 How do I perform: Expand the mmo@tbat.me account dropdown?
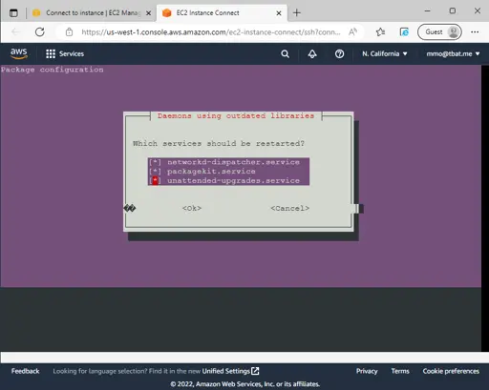click(x=453, y=53)
